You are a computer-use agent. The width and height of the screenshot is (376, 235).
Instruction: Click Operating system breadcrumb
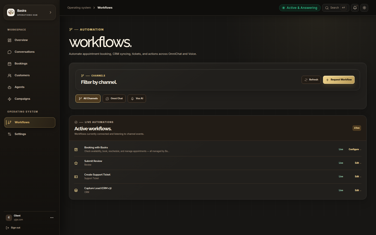pyautogui.click(x=79, y=8)
